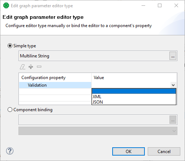This screenshot has width=185, height=161.
Task: Select the Validation property row
Action: point(55,85)
